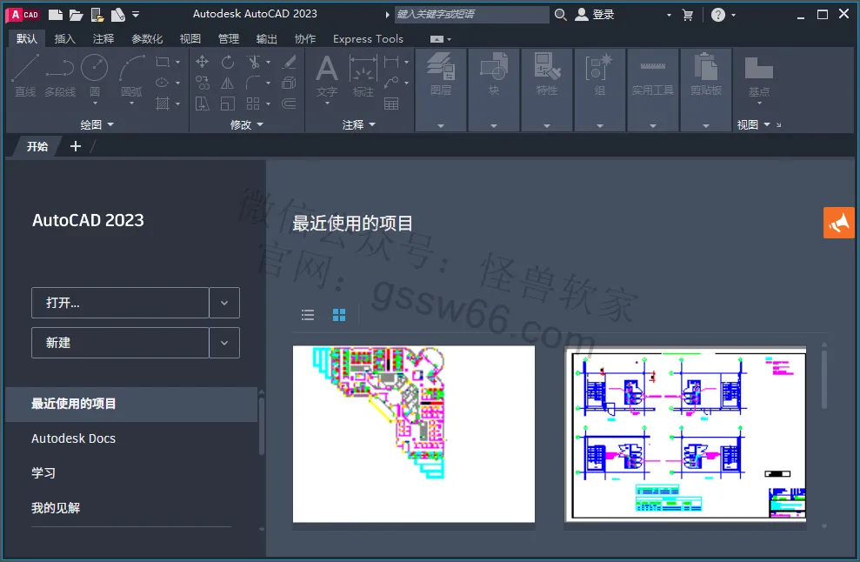Click the recent projects vertical scrollbar

(823, 378)
